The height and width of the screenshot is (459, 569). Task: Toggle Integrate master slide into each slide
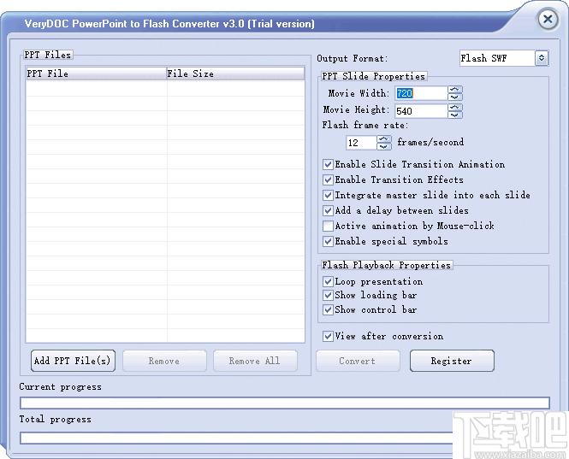pos(328,196)
